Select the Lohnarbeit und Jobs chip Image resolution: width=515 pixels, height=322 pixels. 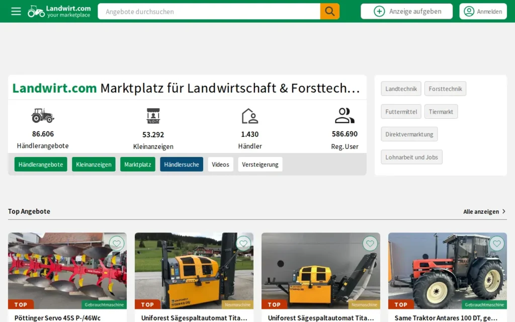(411, 157)
